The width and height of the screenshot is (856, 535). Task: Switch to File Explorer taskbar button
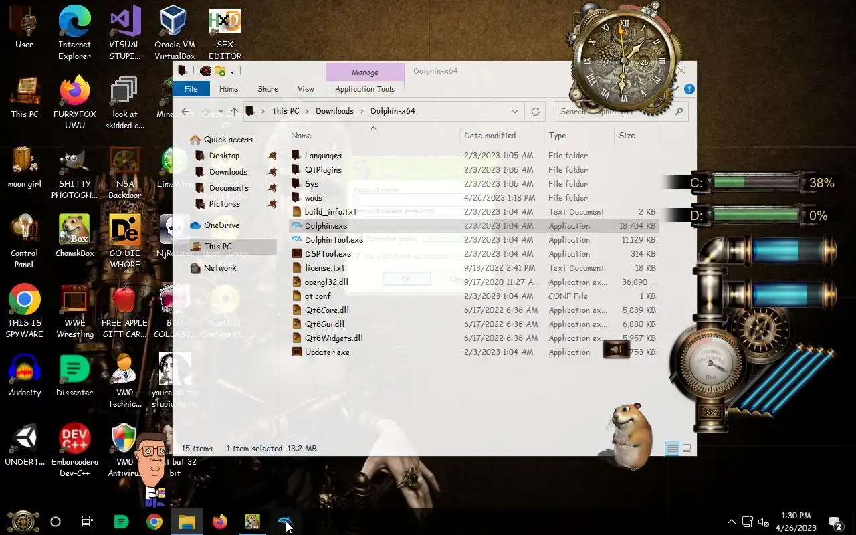coord(187,522)
